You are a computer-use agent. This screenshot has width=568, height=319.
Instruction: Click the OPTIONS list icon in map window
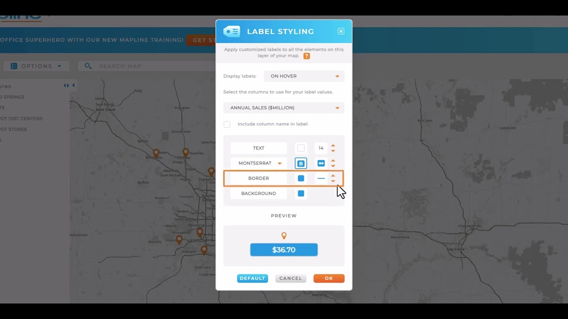coord(14,66)
